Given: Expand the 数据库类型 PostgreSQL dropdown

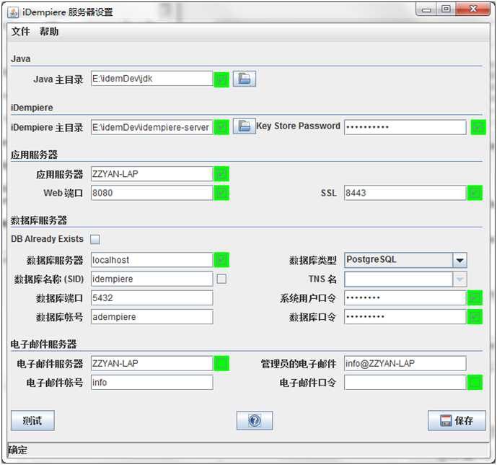Looking at the screenshot, I should coord(460,260).
